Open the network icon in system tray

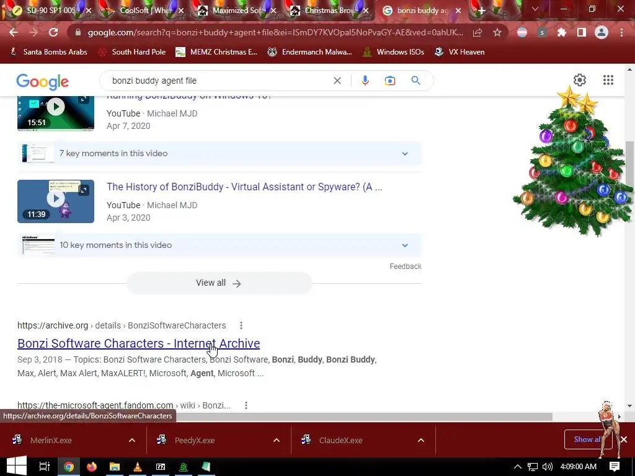tap(533, 467)
